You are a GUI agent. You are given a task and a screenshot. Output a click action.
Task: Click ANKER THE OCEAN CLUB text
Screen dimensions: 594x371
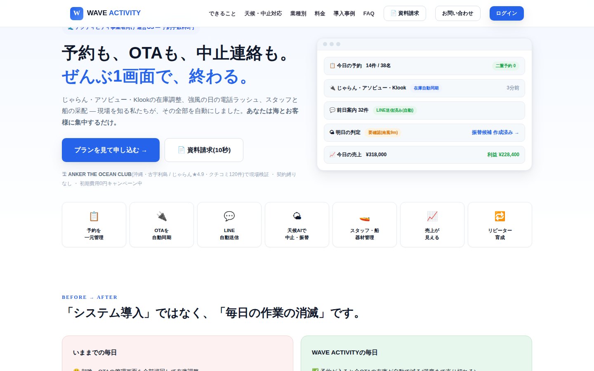click(100, 174)
